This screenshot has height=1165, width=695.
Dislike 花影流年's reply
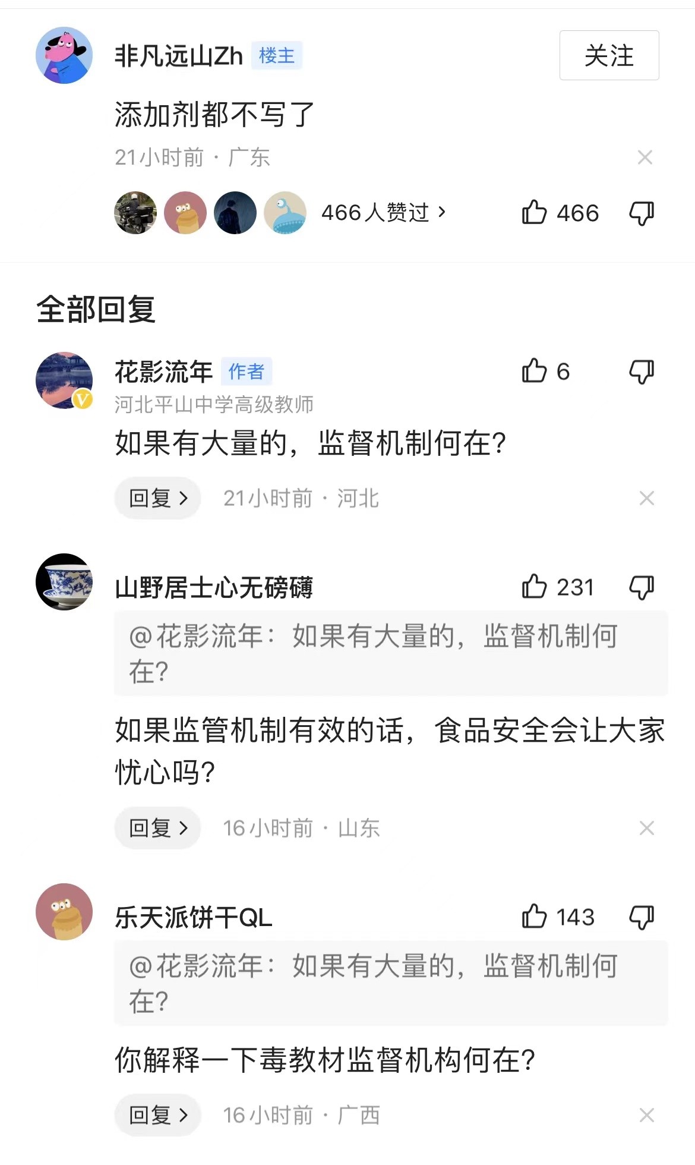coord(642,372)
